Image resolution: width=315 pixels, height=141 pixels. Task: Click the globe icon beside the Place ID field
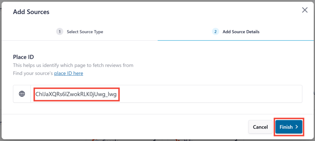pyautogui.click(x=22, y=94)
